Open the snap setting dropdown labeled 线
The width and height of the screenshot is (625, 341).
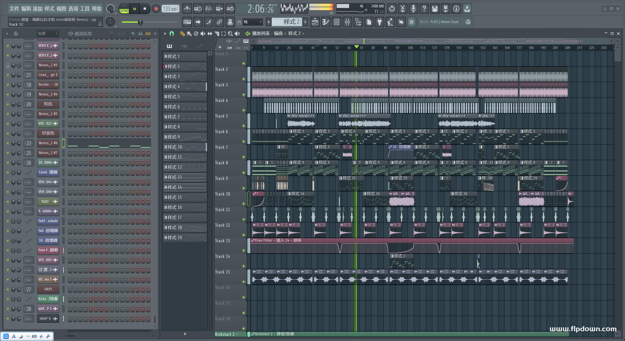pos(252,22)
